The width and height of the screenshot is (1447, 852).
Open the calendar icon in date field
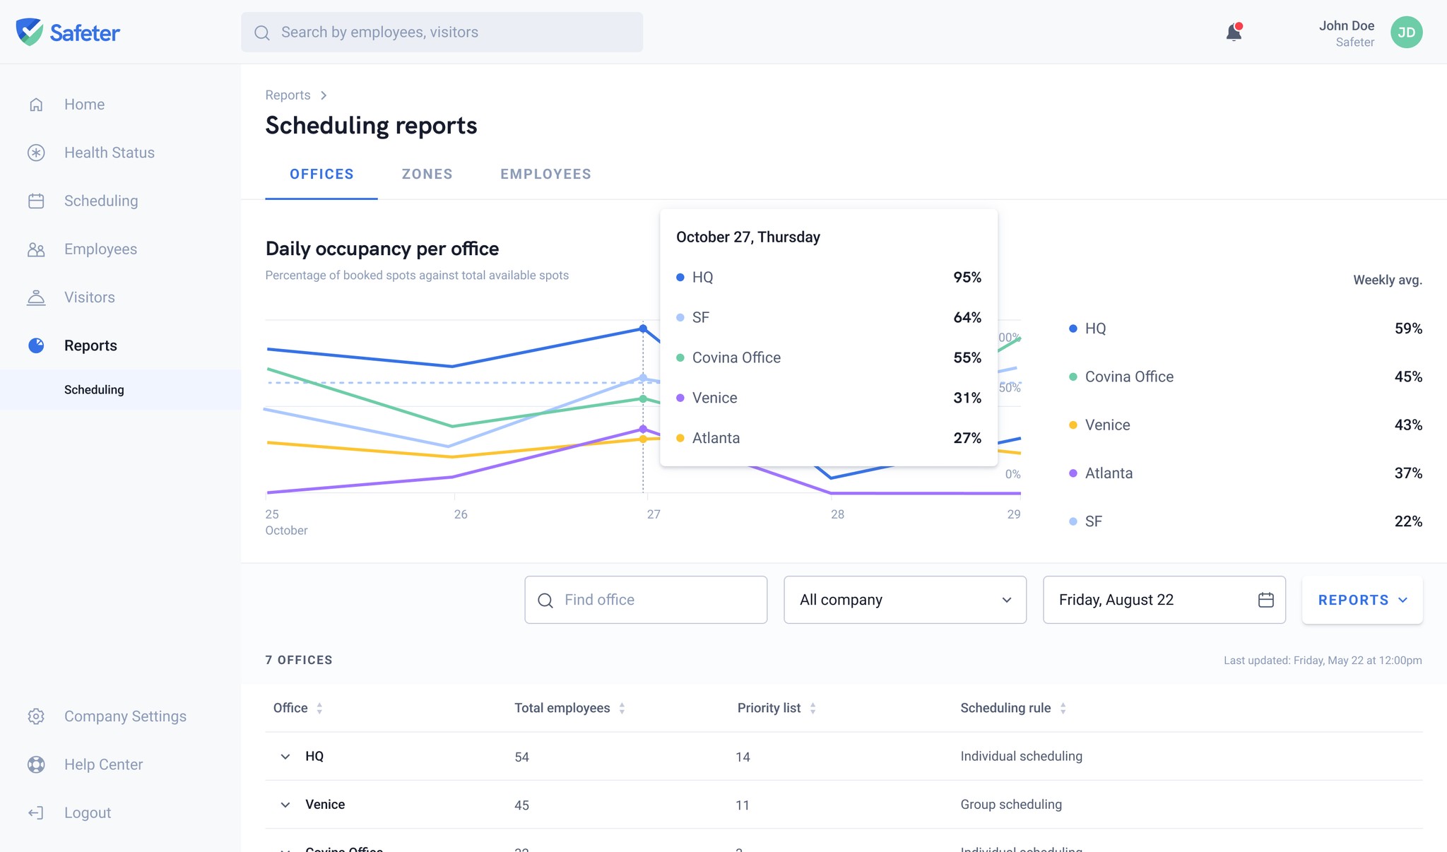pyautogui.click(x=1265, y=600)
